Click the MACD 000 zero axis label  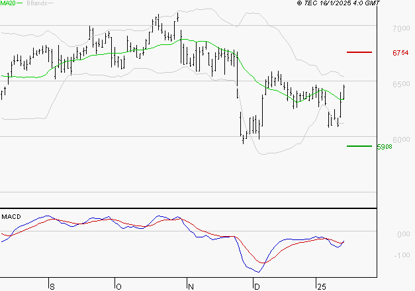(x=404, y=234)
